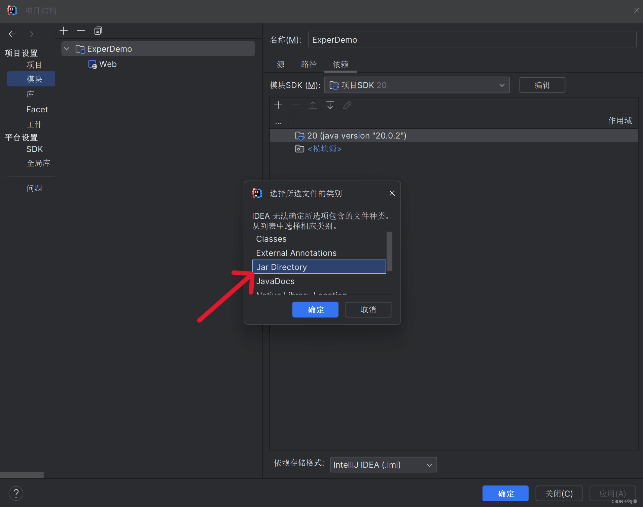Screen dimensions: 643x507
Task: Open 项目 settings in sidebar
Action: pos(34,65)
